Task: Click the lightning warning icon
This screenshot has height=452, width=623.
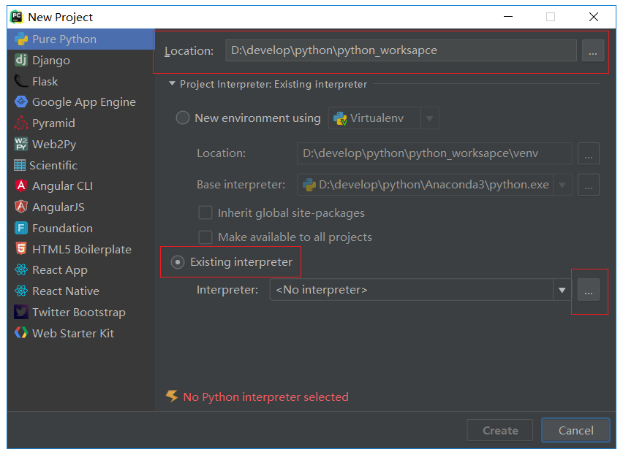Action: (x=172, y=396)
